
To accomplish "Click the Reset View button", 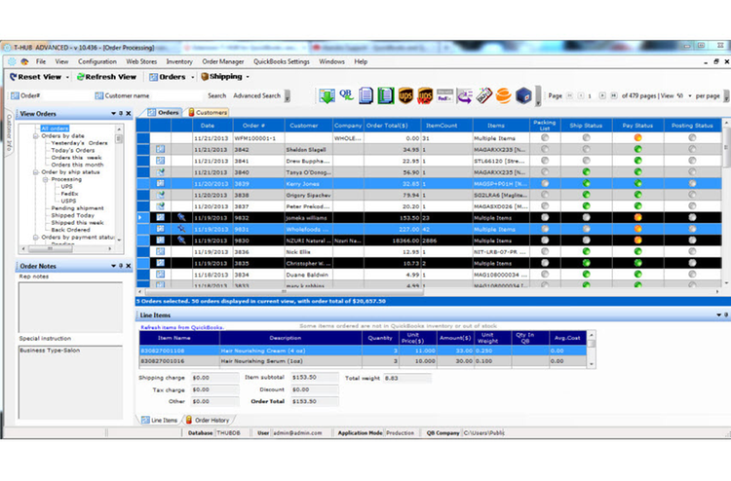I will tap(36, 77).
